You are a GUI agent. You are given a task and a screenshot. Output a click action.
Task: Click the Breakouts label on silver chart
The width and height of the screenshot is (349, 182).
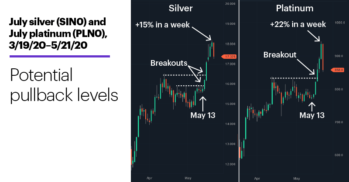click(169, 63)
